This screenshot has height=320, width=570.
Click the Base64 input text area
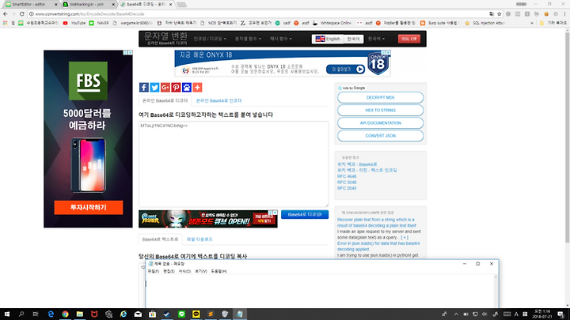(x=234, y=164)
